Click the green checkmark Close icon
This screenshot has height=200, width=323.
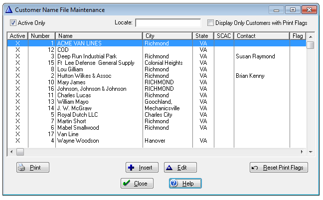click(126, 184)
